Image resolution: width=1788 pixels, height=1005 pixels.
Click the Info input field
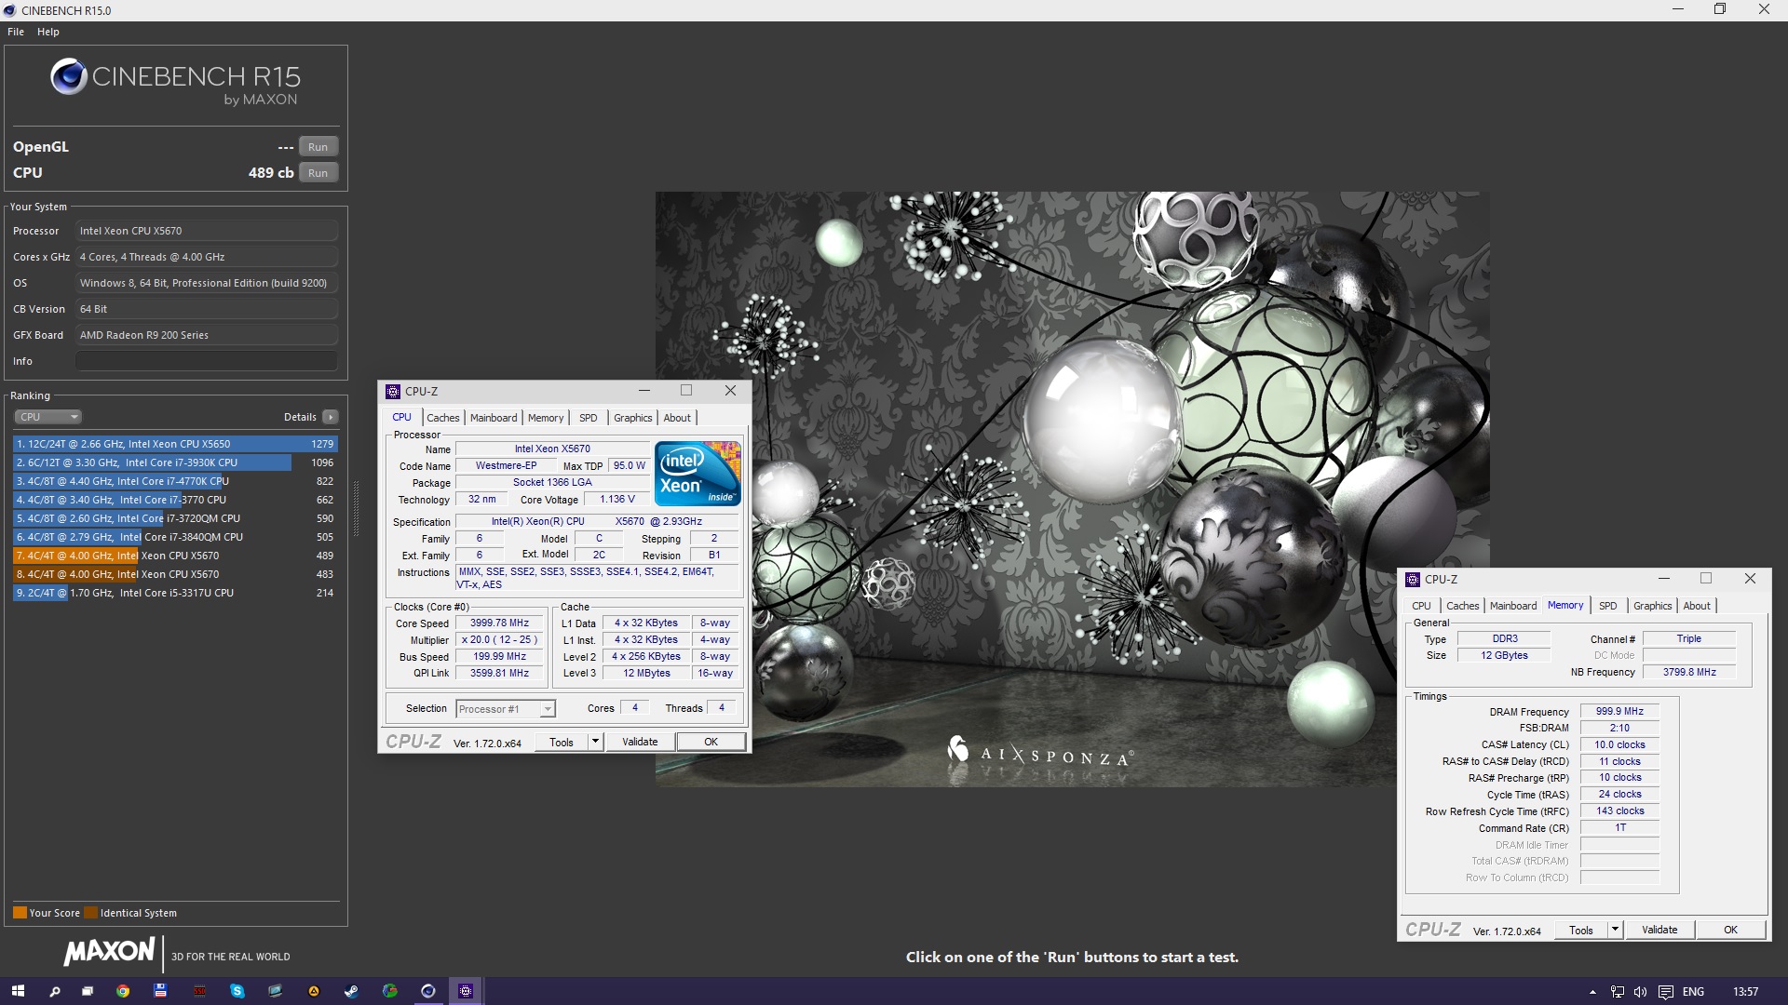coord(206,361)
